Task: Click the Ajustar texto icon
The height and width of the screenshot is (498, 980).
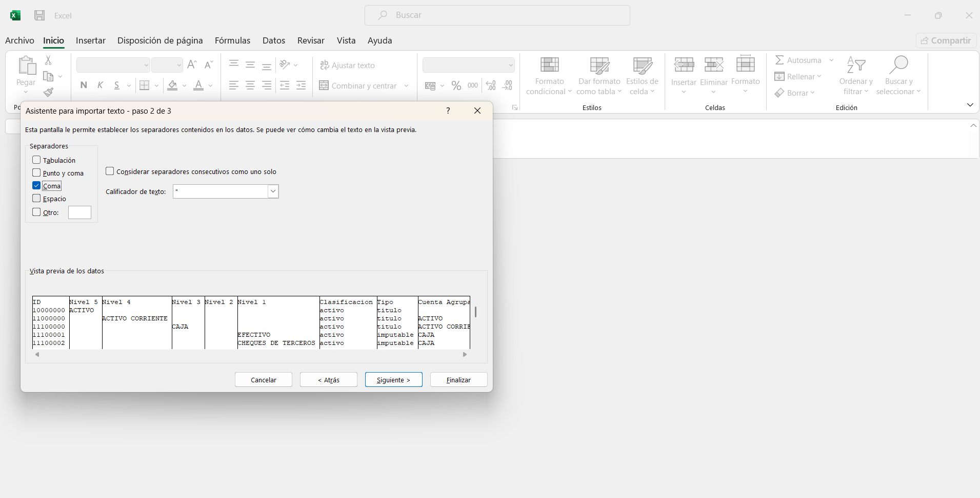Action: pyautogui.click(x=325, y=66)
